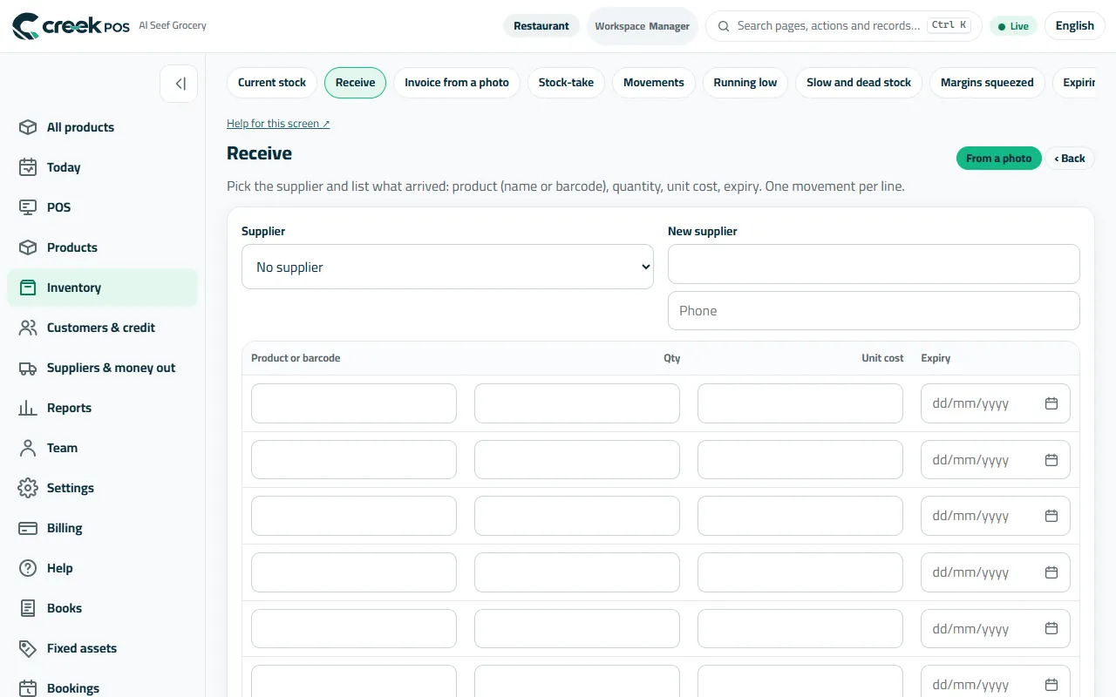The height and width of the screenshot is (697, 1116).
Task: Click the Creek POS logo
Action: (71, 26)
